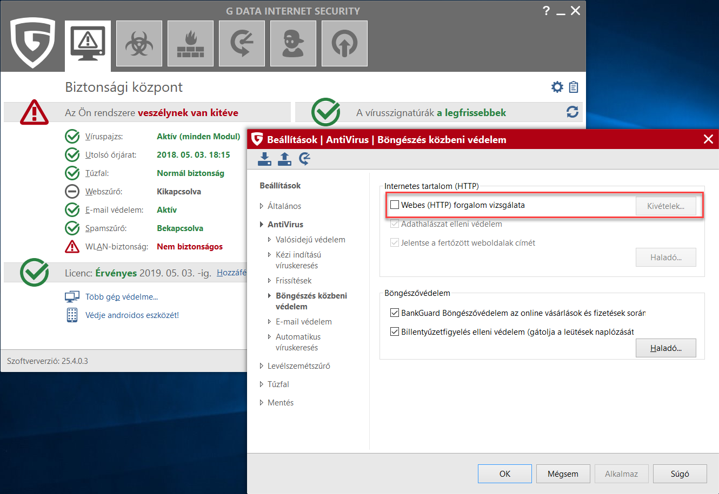Expand the Általános settings node
The height and width of the screenshot is (494, 719).
click(262, 206)
